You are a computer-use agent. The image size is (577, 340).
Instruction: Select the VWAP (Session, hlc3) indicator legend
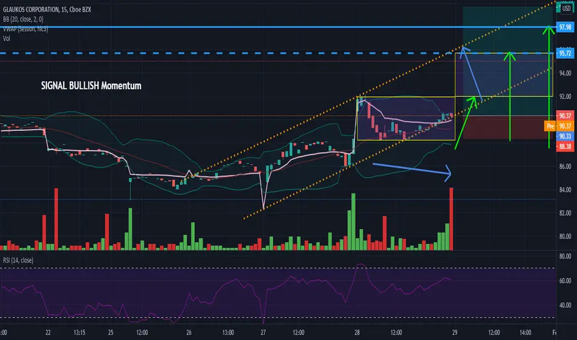[x=25, y=28]
